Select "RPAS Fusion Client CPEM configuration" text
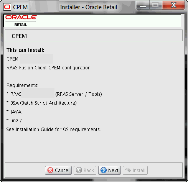This screenshot has width=188, height=182. [x=48, y=68]
